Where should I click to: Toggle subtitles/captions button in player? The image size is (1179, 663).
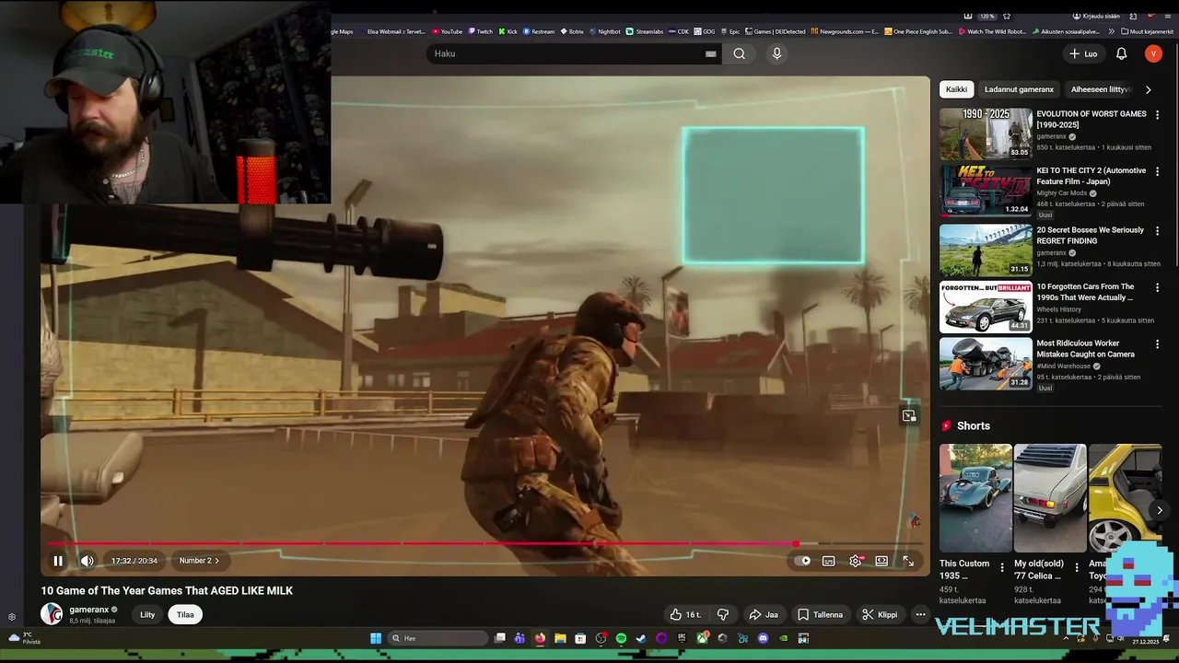(829, 561)
